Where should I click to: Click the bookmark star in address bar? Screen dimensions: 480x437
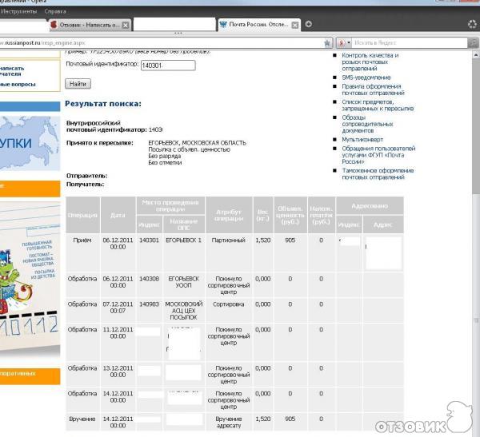tap(327, 42)
